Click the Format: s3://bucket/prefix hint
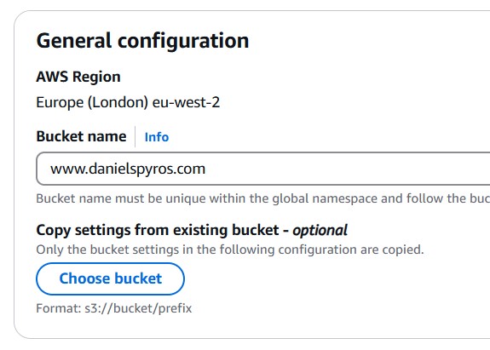 click(113, 308)
